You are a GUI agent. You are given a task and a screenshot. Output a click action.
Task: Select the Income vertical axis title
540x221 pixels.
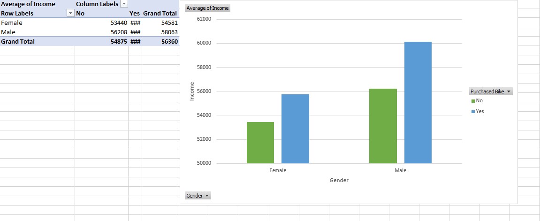(192, 91)
